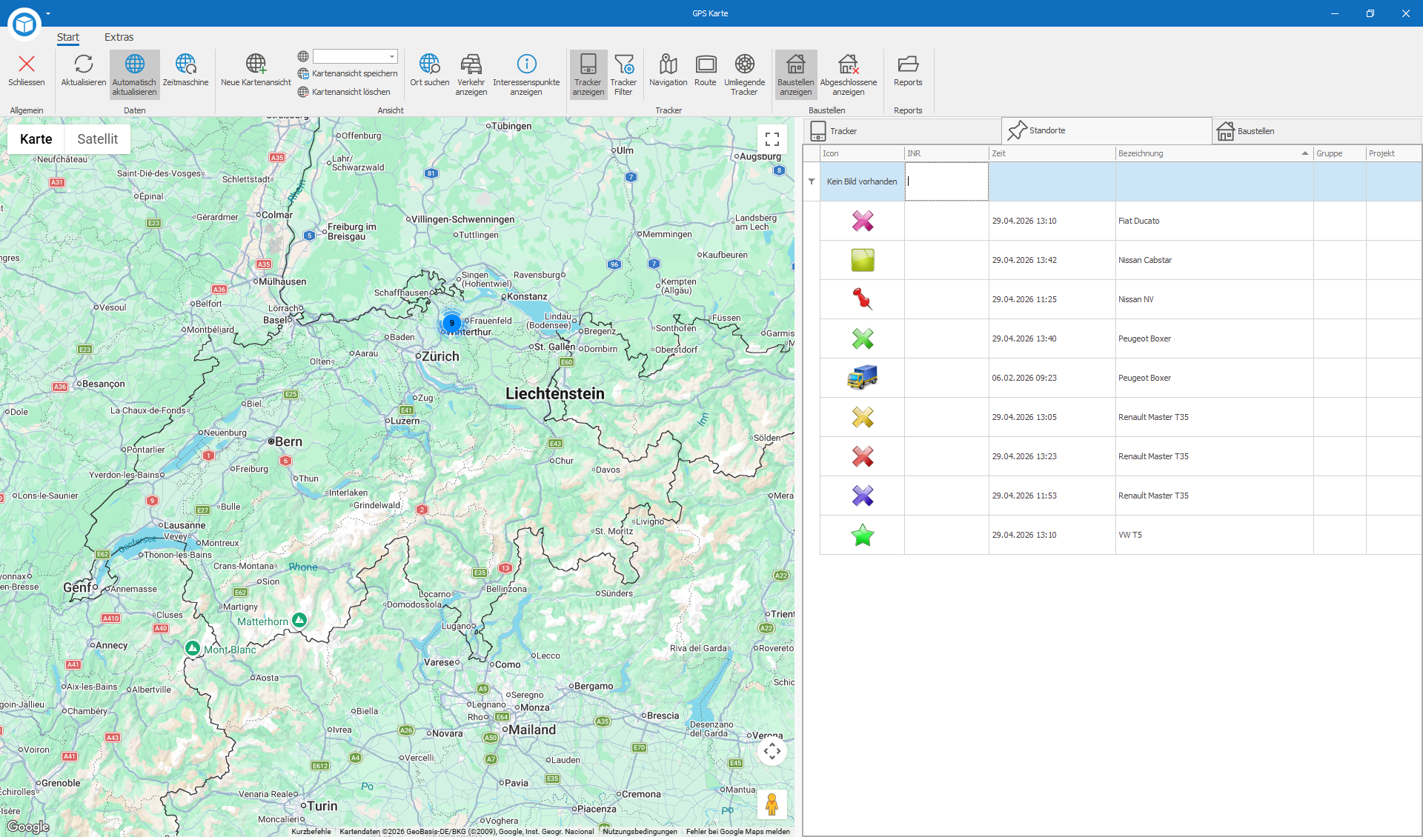
Task: Click the Gruppe column header
Action: pyautogui.click(x=1339, y=153)
